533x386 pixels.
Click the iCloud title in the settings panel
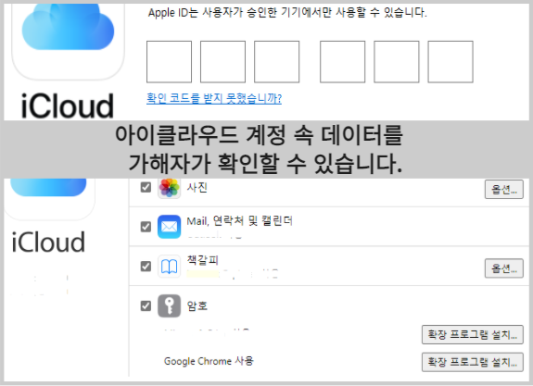point(48,242)
